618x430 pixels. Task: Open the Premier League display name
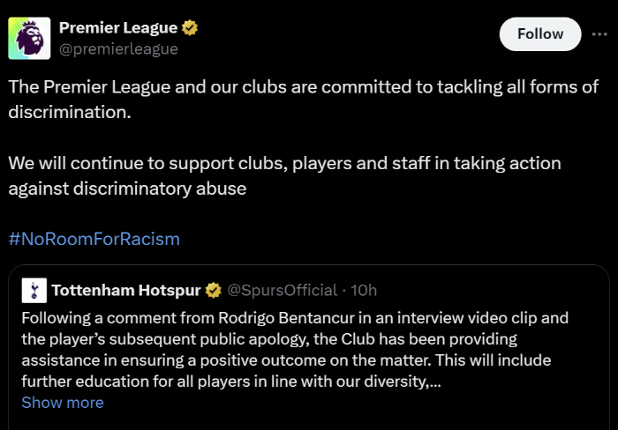[x=118, y=28]
